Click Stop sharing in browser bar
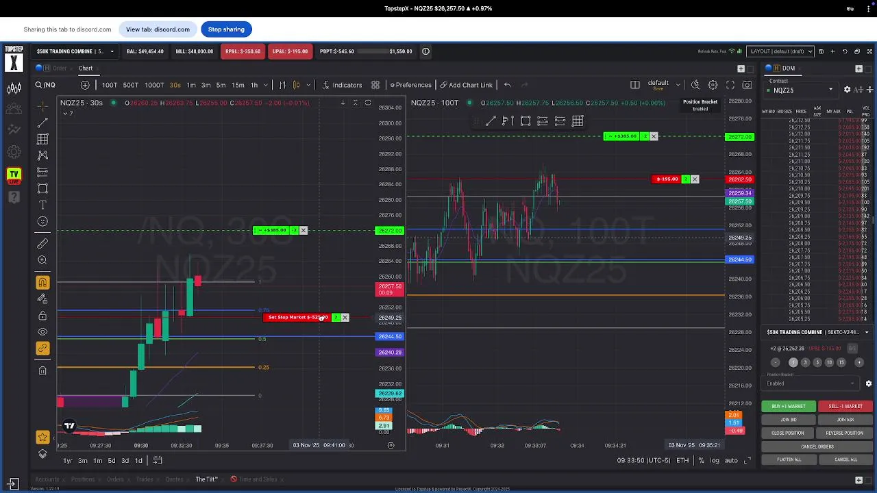Screen dimensions: 877x493 click(x=226, y=29)
